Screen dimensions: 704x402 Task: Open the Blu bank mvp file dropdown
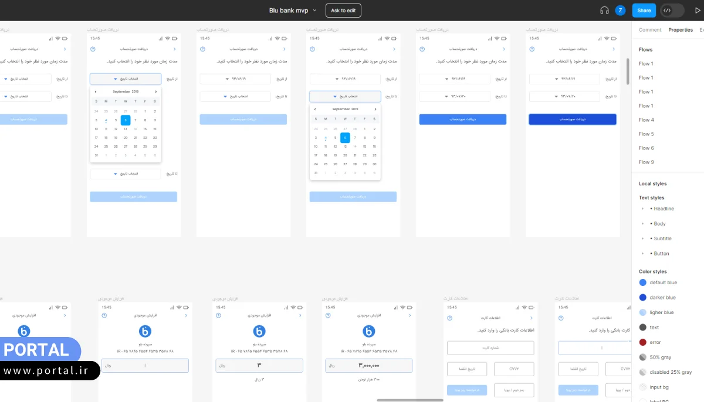(x=314, y=11)
